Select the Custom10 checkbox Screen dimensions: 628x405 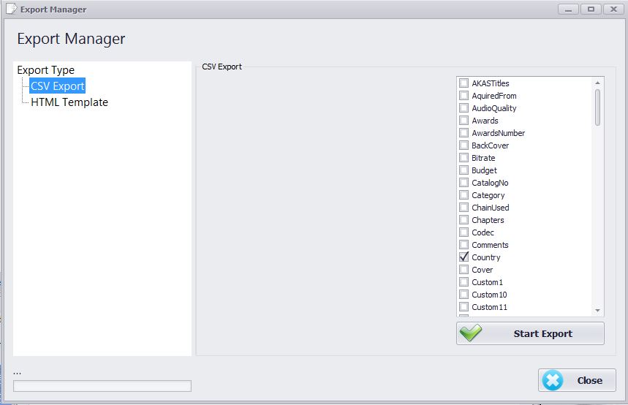coord(464,295)
